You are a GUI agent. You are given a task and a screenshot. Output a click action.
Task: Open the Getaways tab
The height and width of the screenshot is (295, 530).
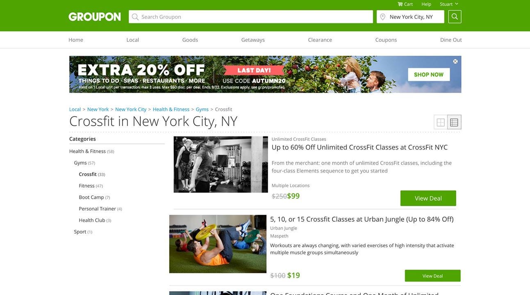[253, 40]
